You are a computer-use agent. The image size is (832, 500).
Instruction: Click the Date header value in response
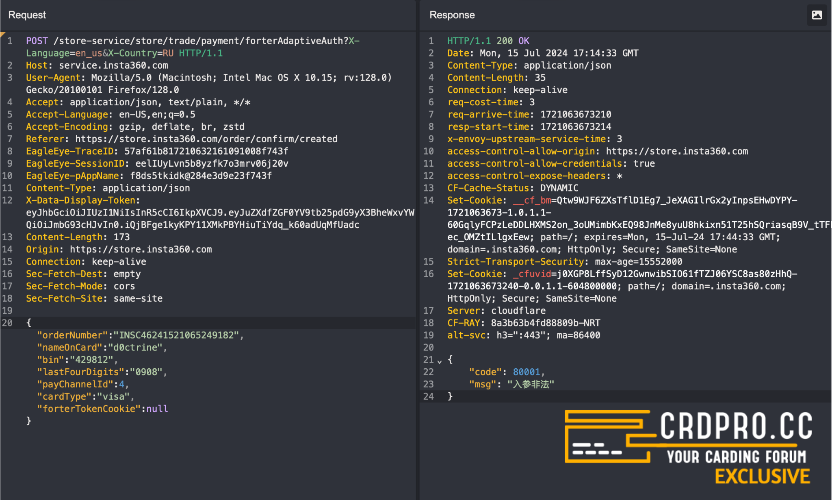[x=559, y=53]
